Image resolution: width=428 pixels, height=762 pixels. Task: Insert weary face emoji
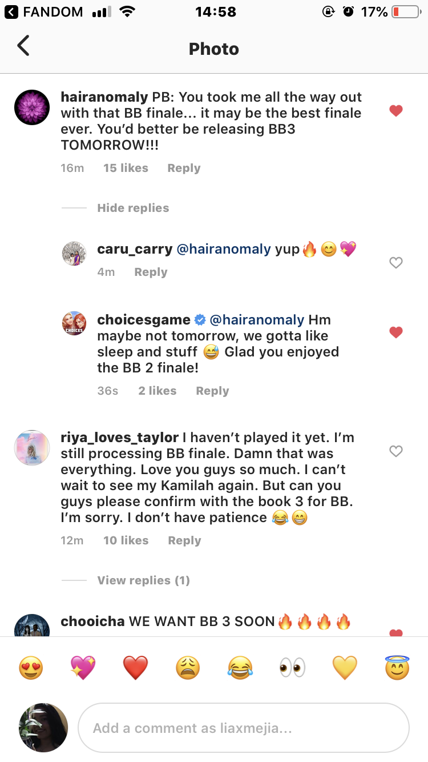tap(188, 668)
